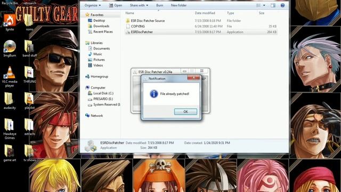Select ESRDiscPatcher application file row
The height and width of the screenshot is (192, 341).
201,32
